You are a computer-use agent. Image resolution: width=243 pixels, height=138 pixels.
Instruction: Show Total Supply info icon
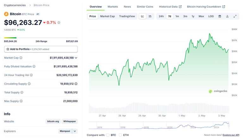pos(22,92)
